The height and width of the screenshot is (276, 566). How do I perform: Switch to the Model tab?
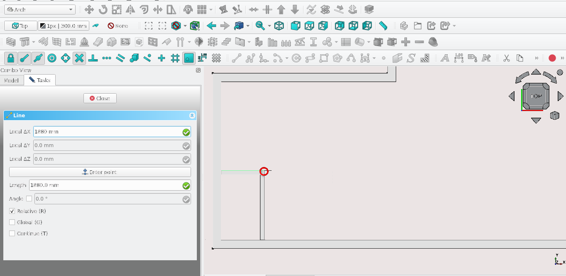point(12,80)
